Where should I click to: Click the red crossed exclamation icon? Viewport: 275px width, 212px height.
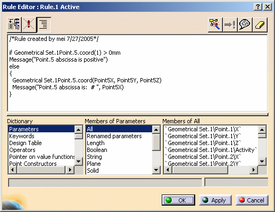coord(29,24)
